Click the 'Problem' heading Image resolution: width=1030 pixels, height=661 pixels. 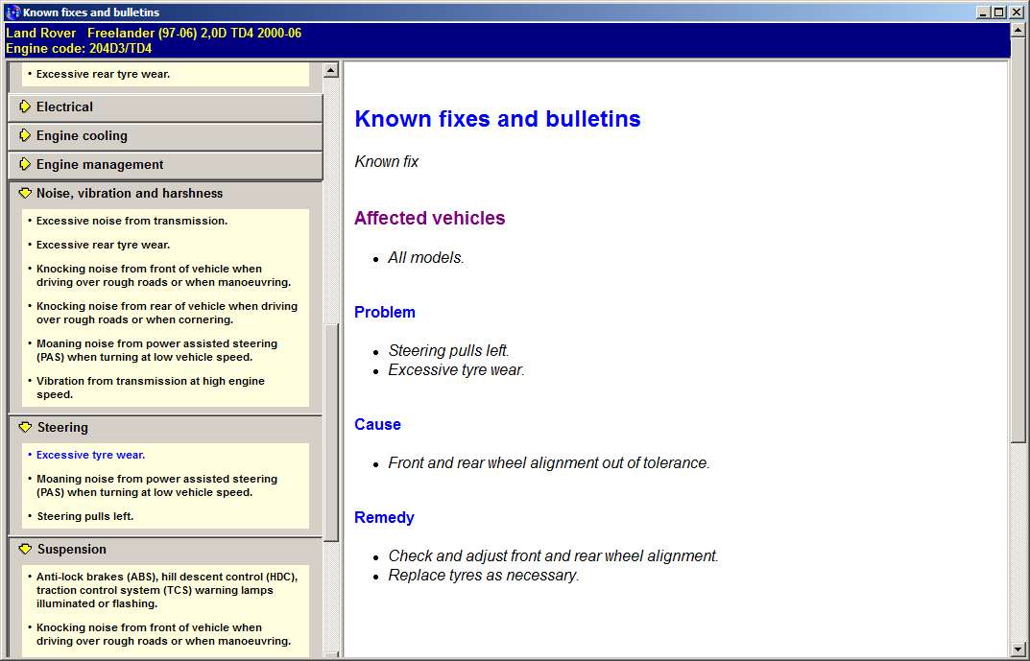tap(384, 312)
